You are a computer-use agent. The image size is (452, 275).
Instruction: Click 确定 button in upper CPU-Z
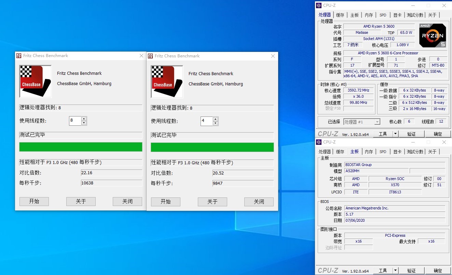[x=438, y=134]
